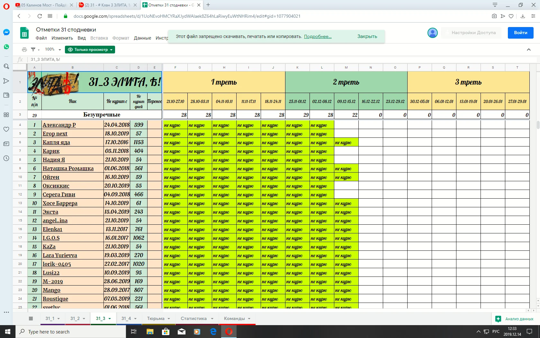Open the Данные menu
Screen dimensions: 540x338
(142, 38)
